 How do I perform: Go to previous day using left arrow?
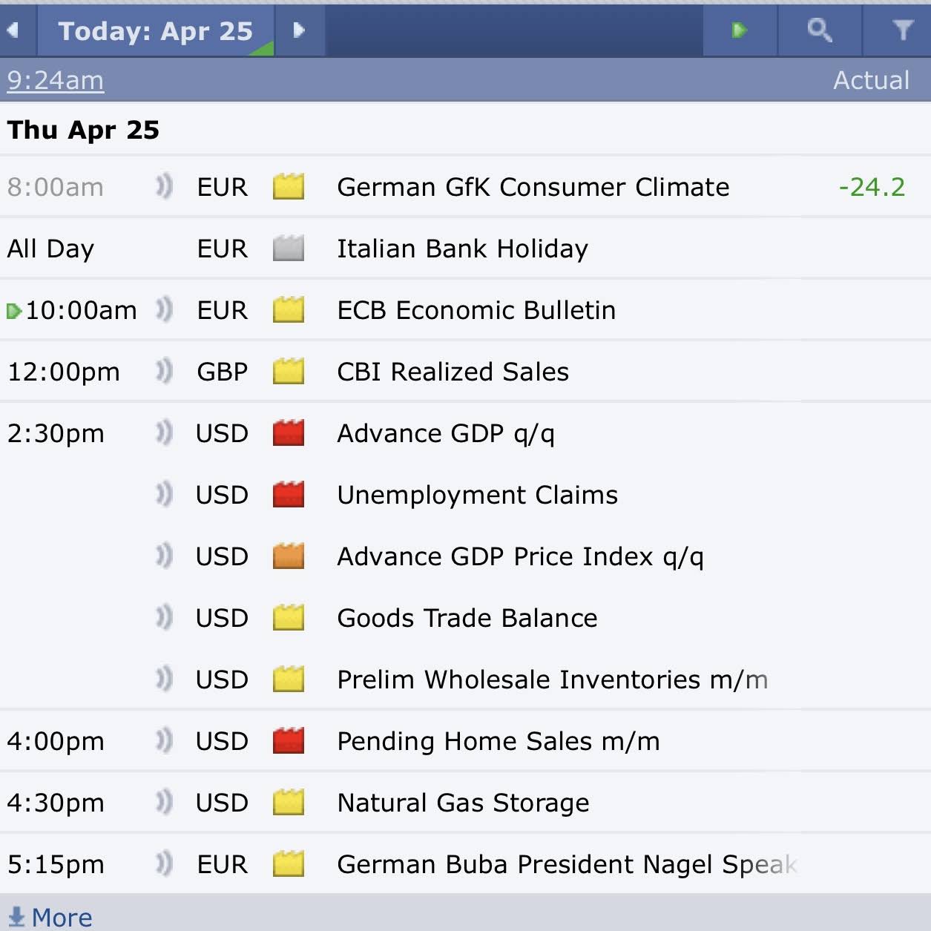[13, 30]
